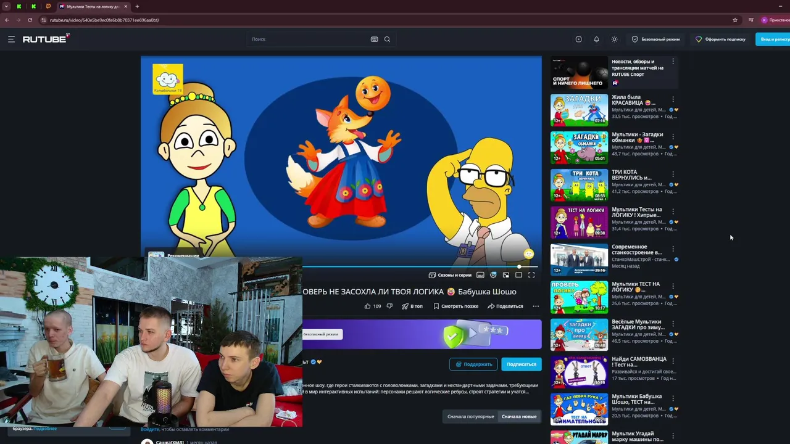This screenshot has height=444, width=790.
Task: Go to the RUTUBE logo homepage
Action: pos(46,39)
